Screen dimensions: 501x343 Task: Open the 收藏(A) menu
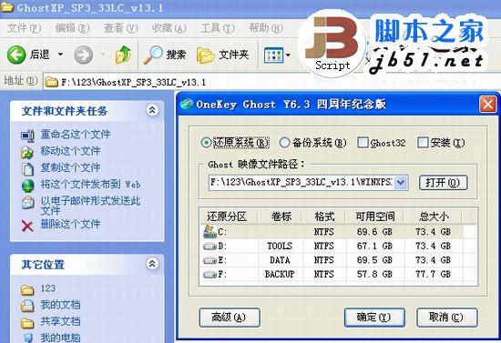point(169,28)
